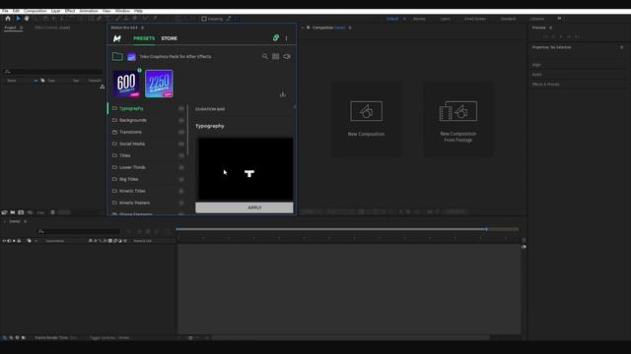Image resolution: width=631 pixels, height=354 pixels.
Task: Click the project flowchart icon
Action: click(103, 87)
